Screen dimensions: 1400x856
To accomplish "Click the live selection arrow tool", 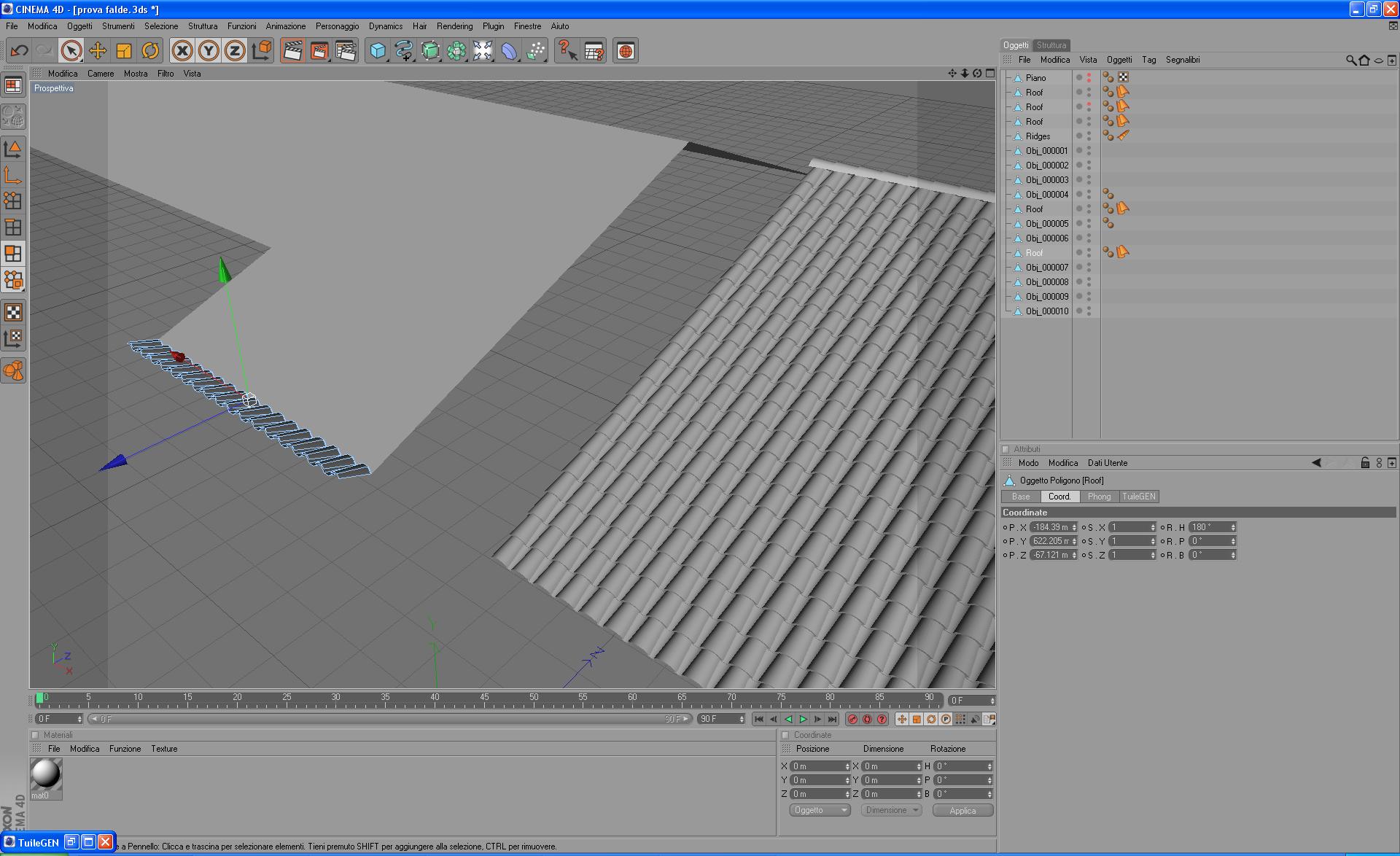I will [71, 51].
